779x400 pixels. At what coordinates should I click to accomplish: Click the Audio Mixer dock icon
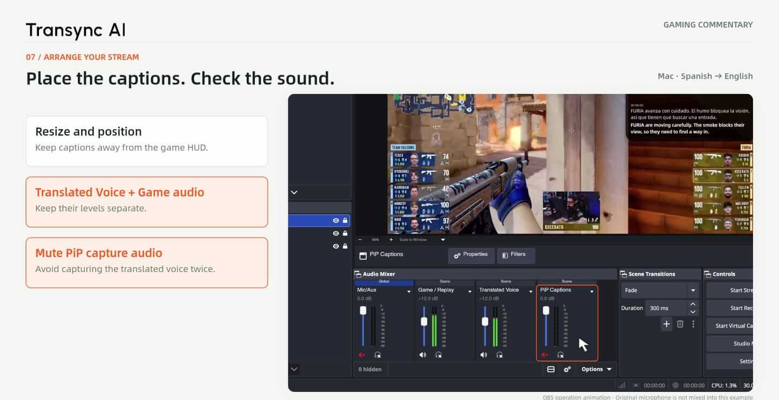coord(358,274)
